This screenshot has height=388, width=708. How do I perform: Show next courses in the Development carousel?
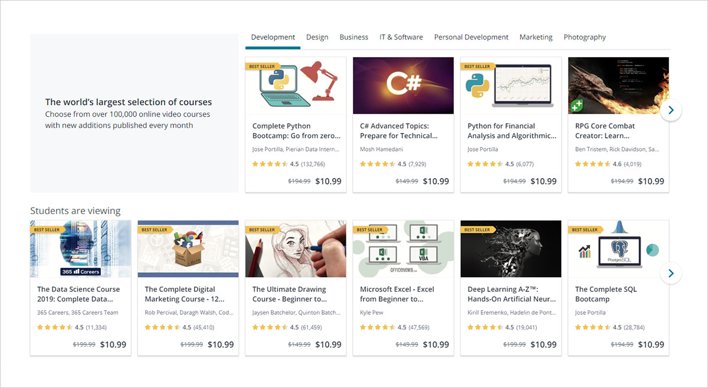[x=671, y=110]
